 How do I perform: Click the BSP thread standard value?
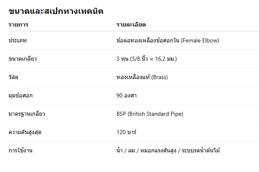coord(121,114)
